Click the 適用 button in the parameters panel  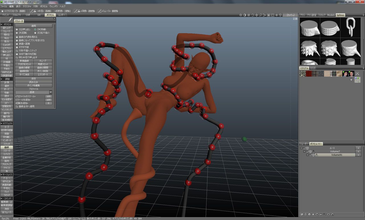pos(34,26)
